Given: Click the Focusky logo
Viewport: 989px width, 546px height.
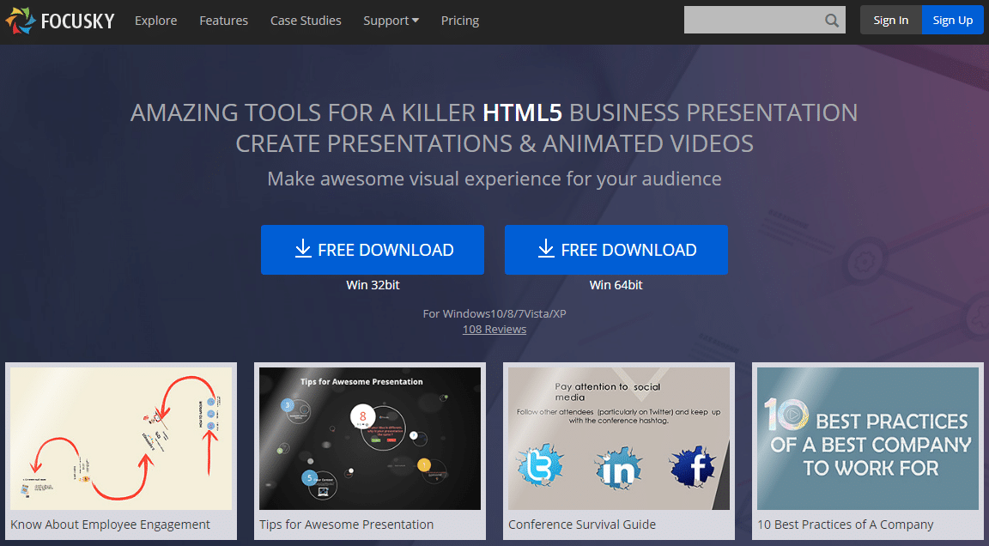Looking at the screenshot, I should tap(58, 21).
